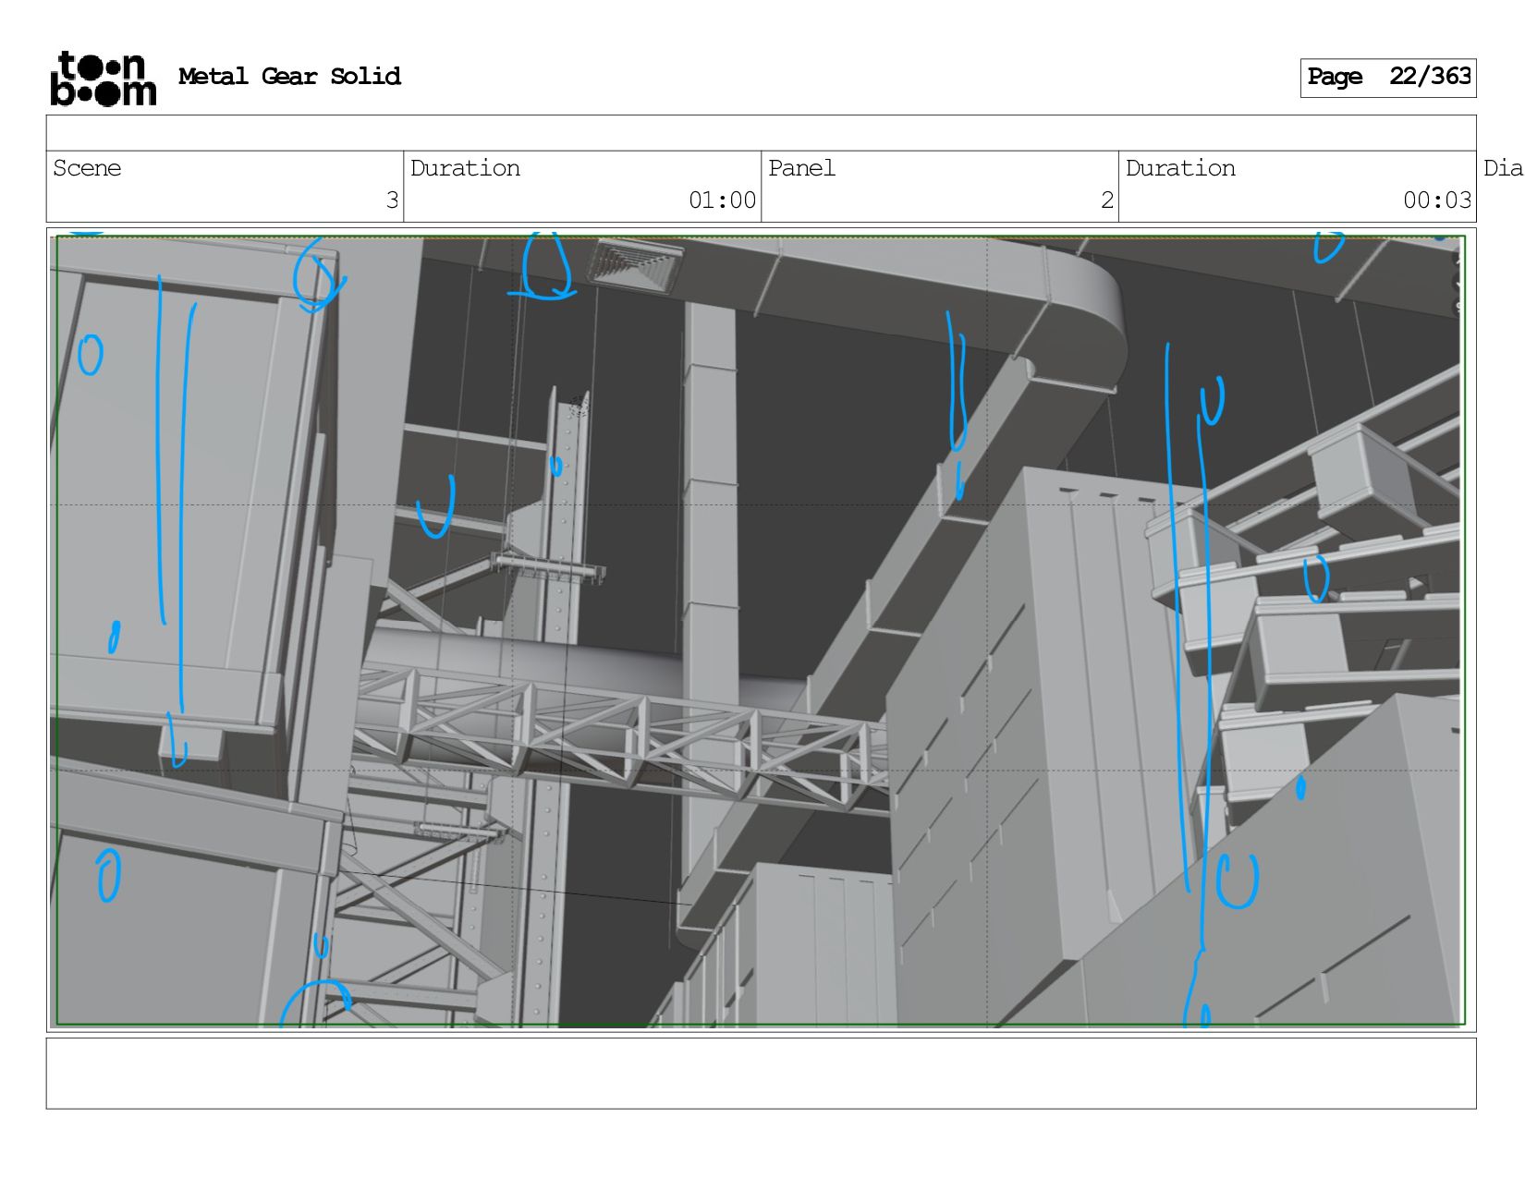Select the scene number value '3'
The height and width of the screenshot is (1178, 1525).
[x=392, y=200]
